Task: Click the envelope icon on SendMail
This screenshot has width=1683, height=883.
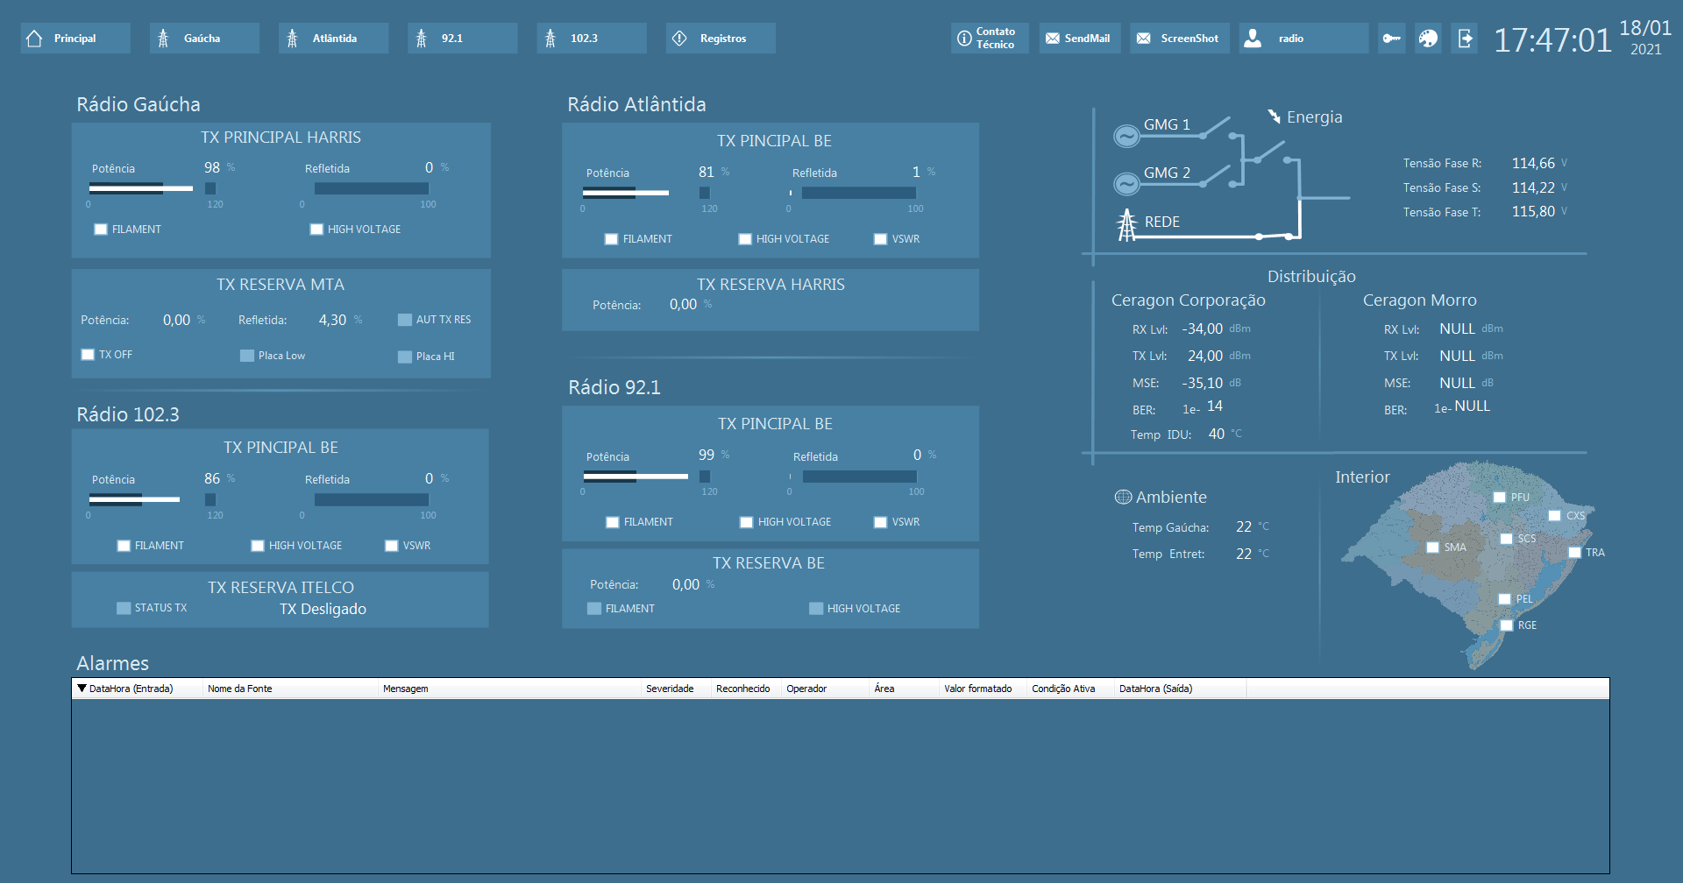Action: coord(1053,39)
